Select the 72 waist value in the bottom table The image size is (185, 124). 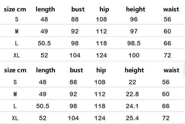tap(166, 118)
